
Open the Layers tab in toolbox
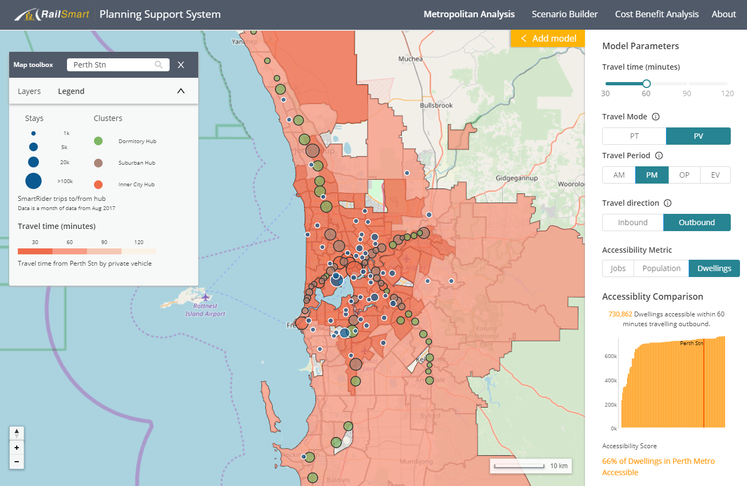pyautogui.click(x=29, y=91)
